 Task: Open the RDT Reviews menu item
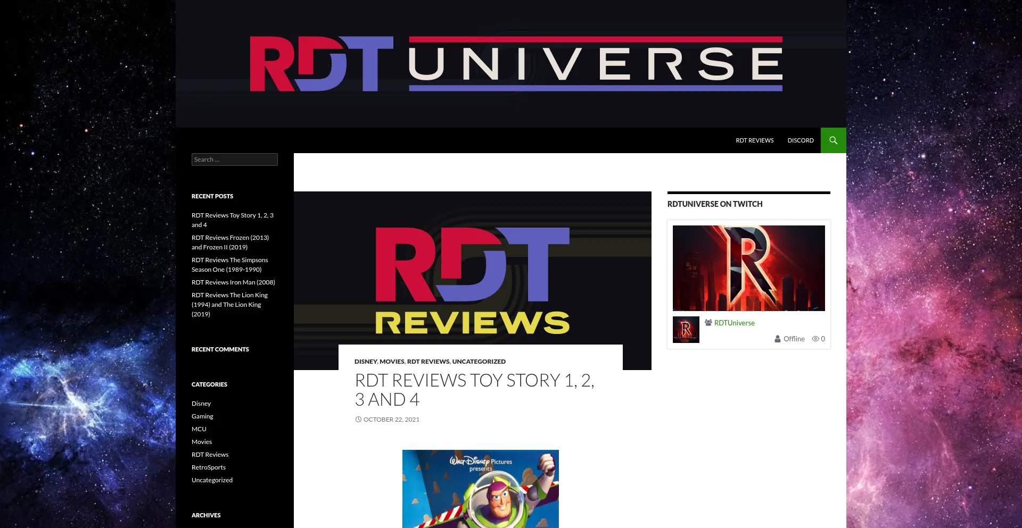pos(754,140)
